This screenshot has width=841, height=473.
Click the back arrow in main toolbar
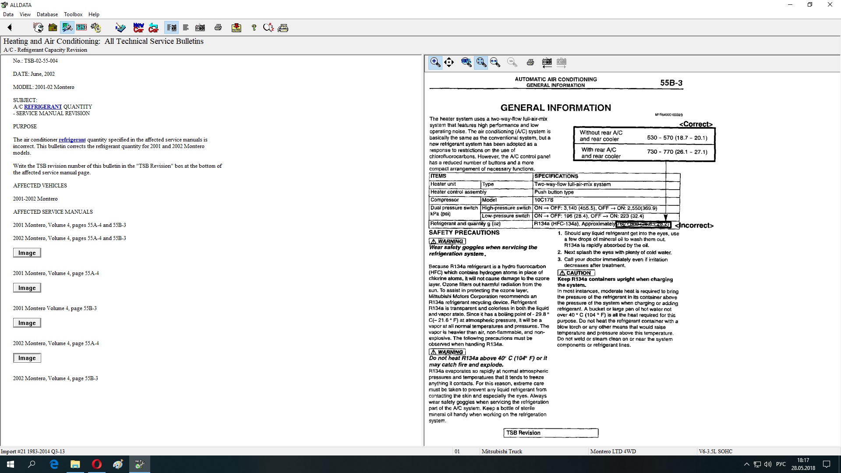tap(10, 28)
